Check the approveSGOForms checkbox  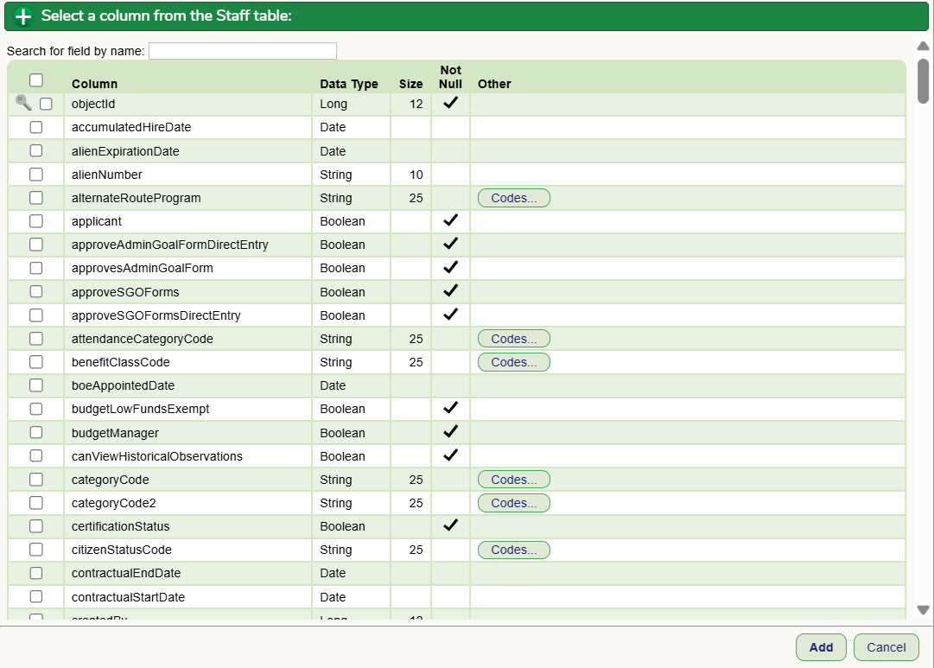(36, 291)
